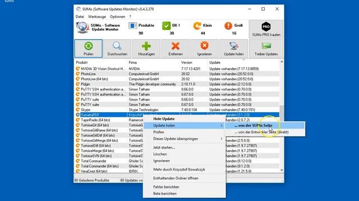
Task: Click the update icon beside TortoiseGit (64 bits)
Action: (x=78, y=125)
